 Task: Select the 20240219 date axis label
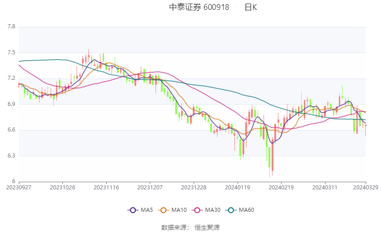click(281, 187)
